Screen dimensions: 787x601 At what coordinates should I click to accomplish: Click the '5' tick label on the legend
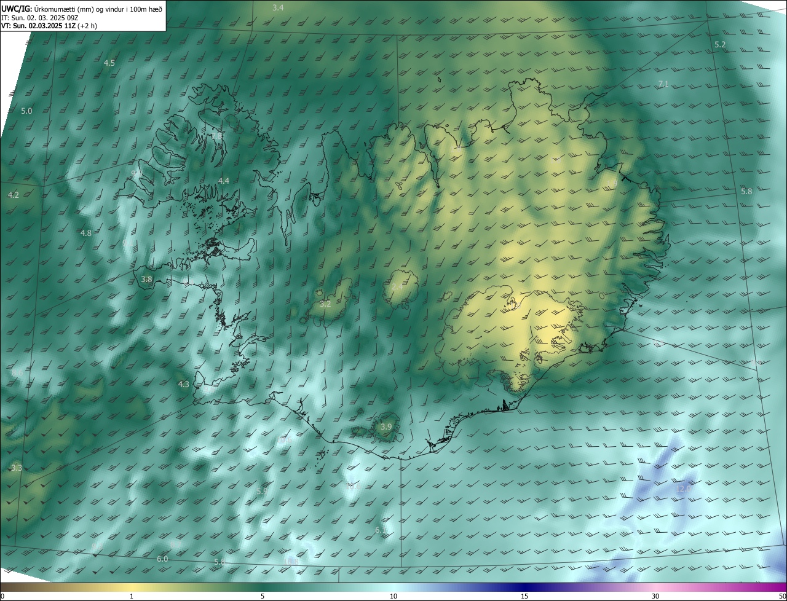pyautogui.click(x=263, y=597)
